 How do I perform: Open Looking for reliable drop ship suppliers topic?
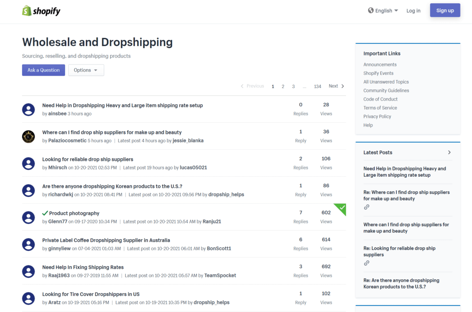[88, 159]
